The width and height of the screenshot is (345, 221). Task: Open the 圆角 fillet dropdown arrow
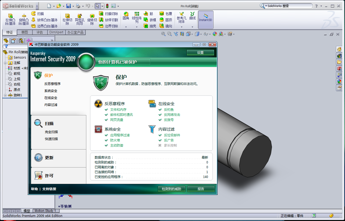point(126,27)
